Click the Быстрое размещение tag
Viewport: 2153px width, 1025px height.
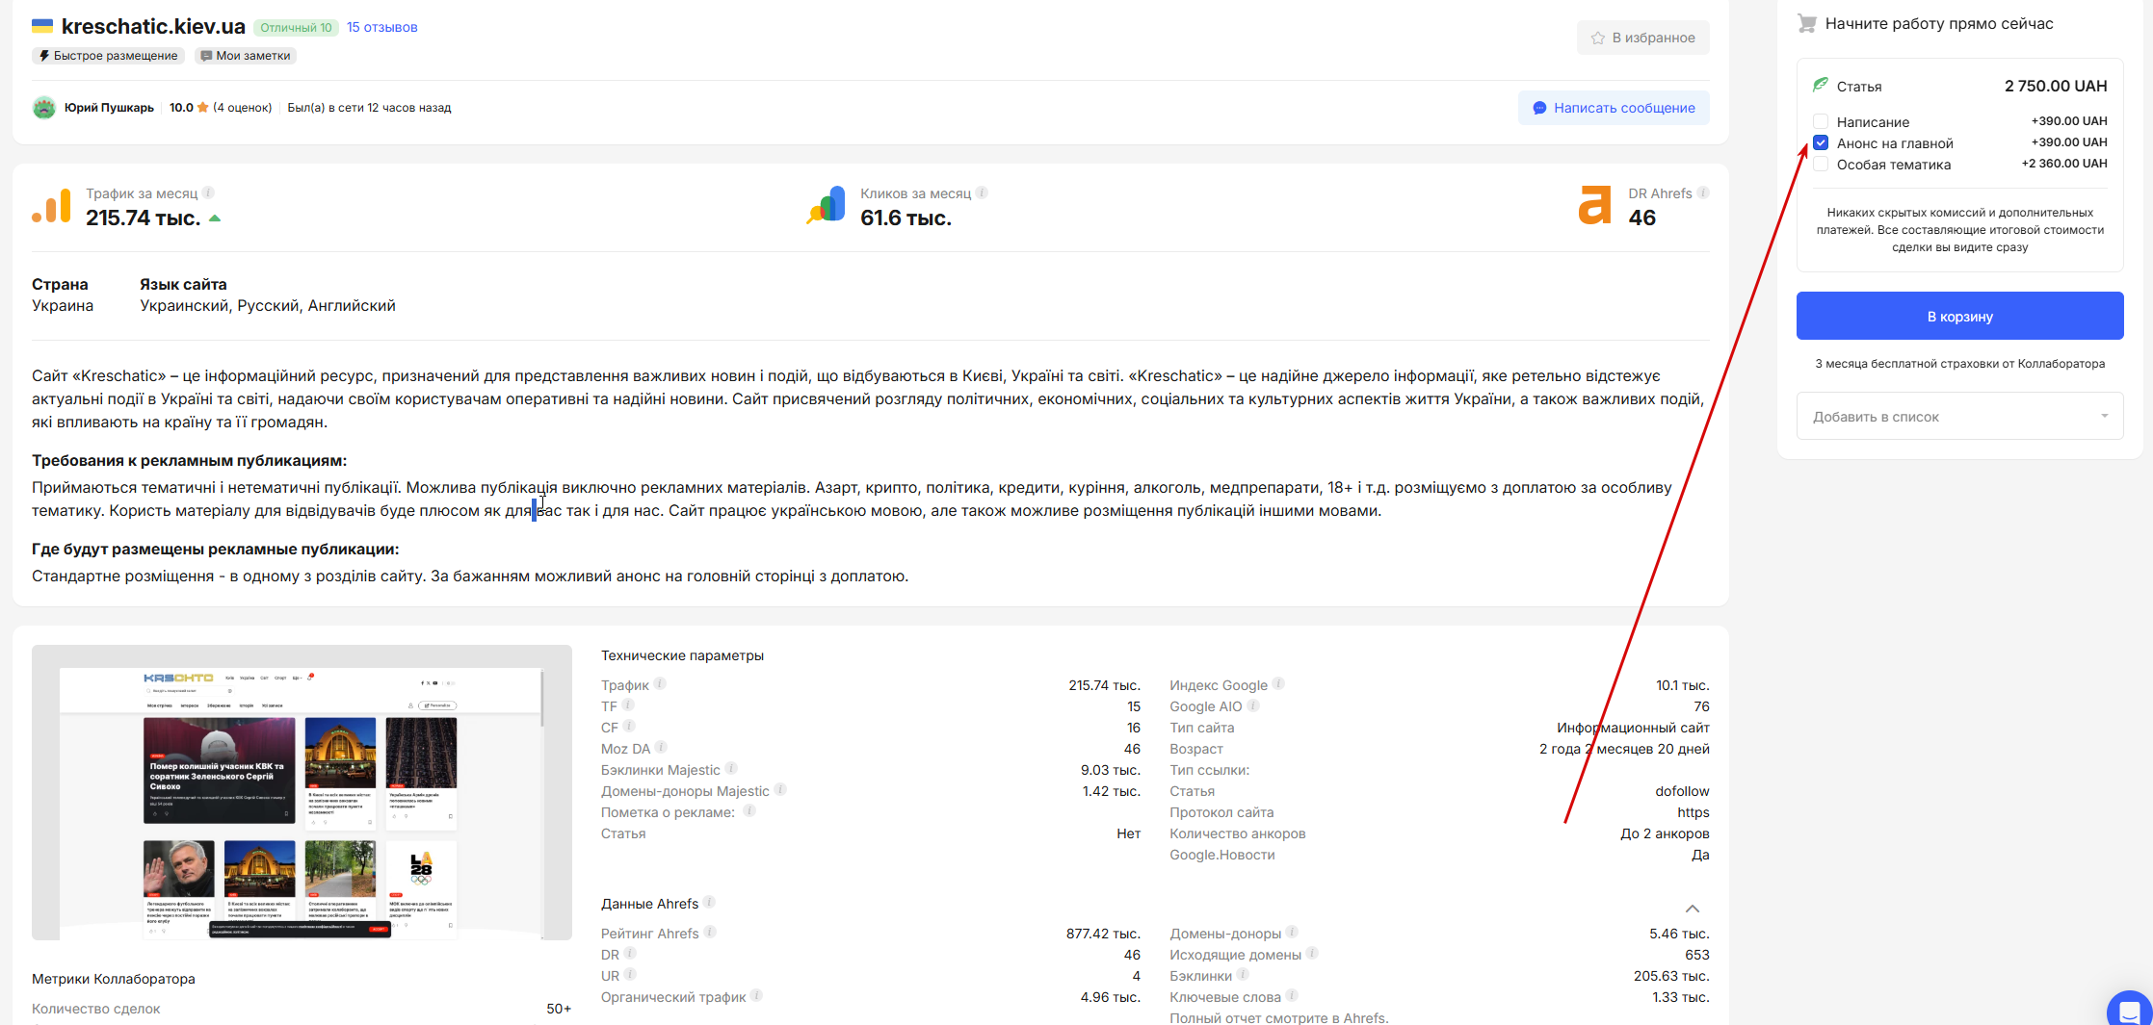[x=108, y=56]
